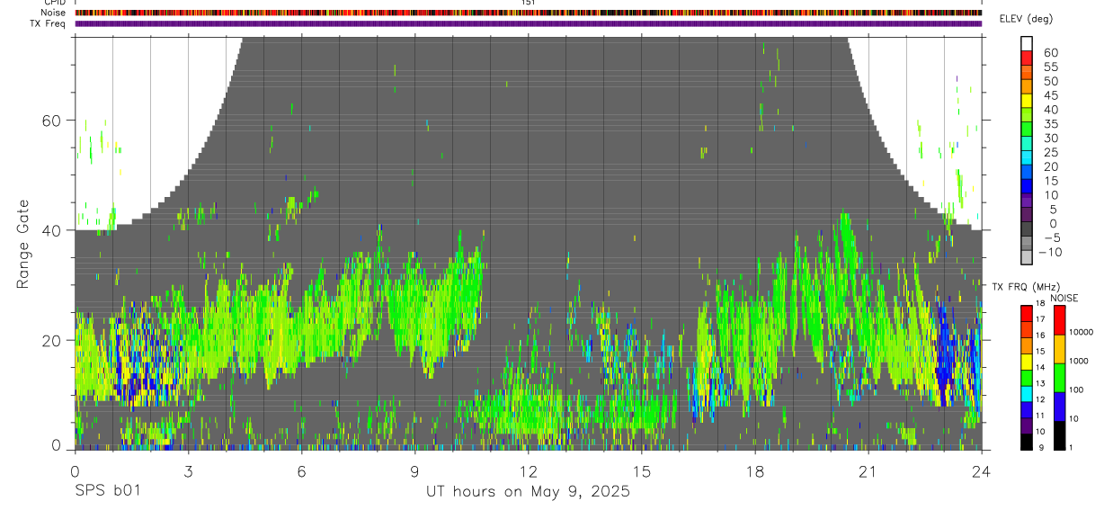The image size is (1104, 510).
Task: Click the '12' tick on UT hours axis
Action: coord(528,470)
